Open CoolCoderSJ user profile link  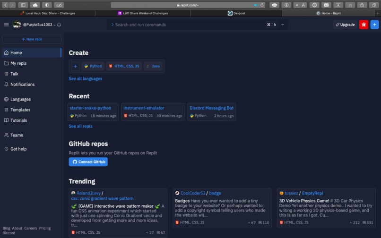pos(193,193)
